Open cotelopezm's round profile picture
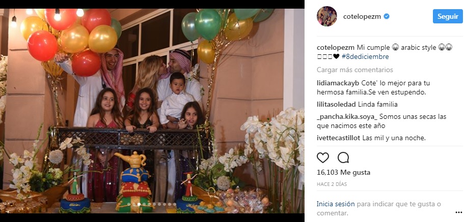This screenshot has height=222, width=466. point(327,16)
